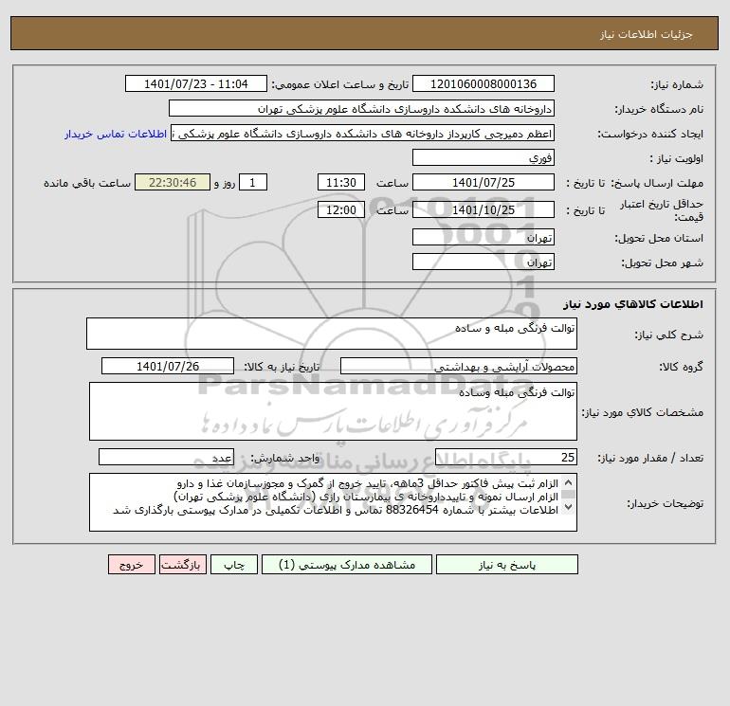Click the unit field showing عدد
Viewport: 730px width, 706px height.
[x=166, y=457]
